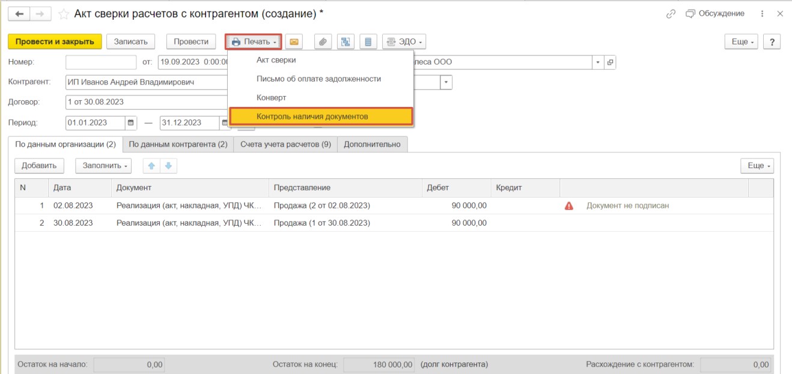Screen dimensions: 792x374
Task: Choose Акт сверки from print menu
Action: point(276,60)
